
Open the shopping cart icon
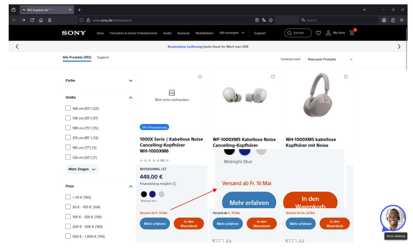point(352,33)
